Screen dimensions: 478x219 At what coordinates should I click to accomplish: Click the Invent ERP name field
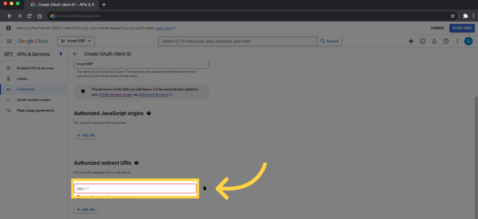(141, 64)
